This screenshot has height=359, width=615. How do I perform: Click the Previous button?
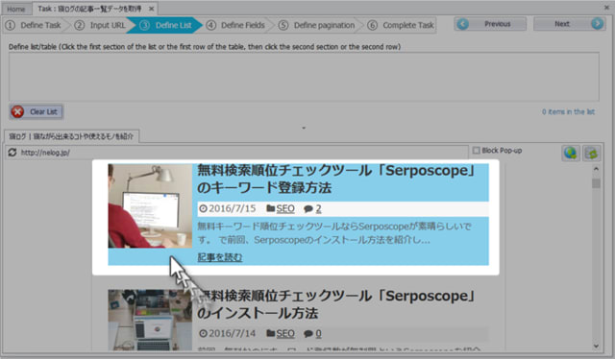point(490,24)
